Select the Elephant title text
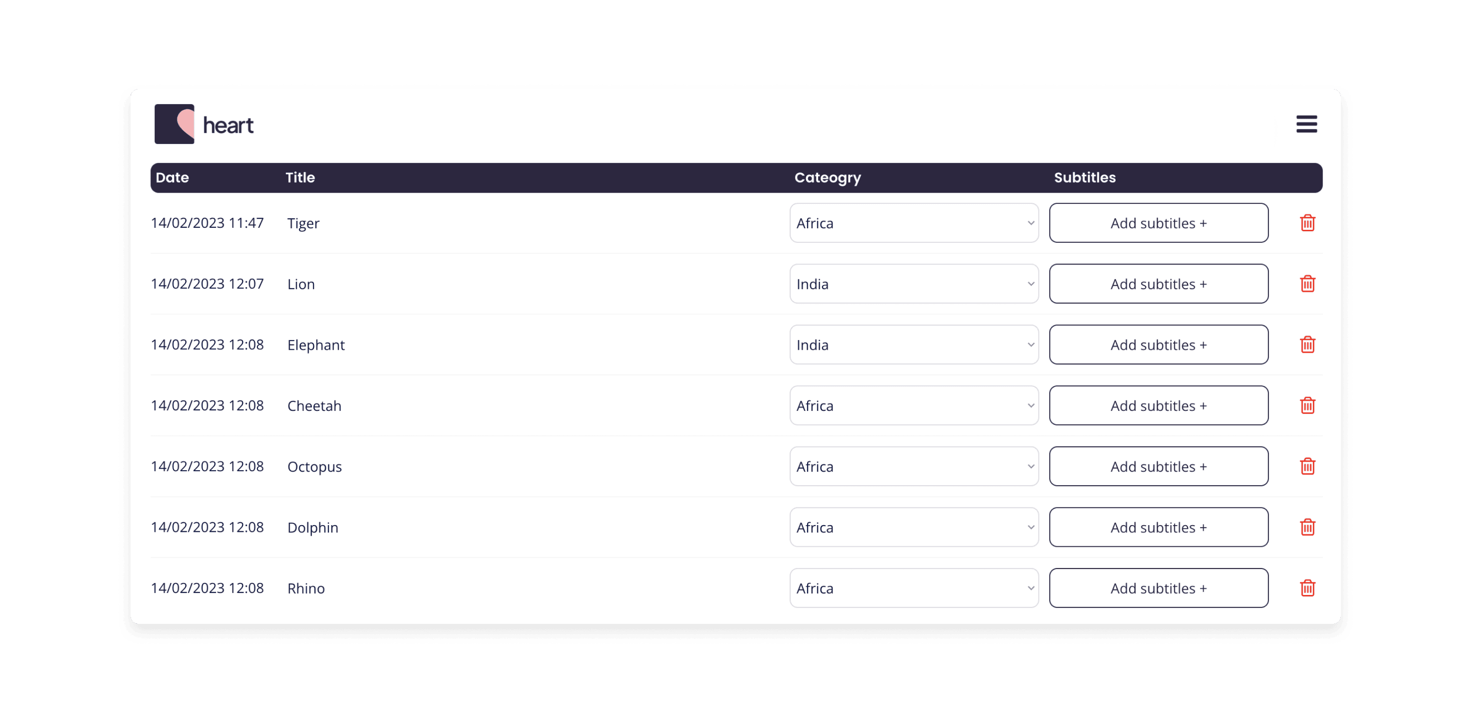The width and height of the screenshot is (1471, 713). click(316, 345)
